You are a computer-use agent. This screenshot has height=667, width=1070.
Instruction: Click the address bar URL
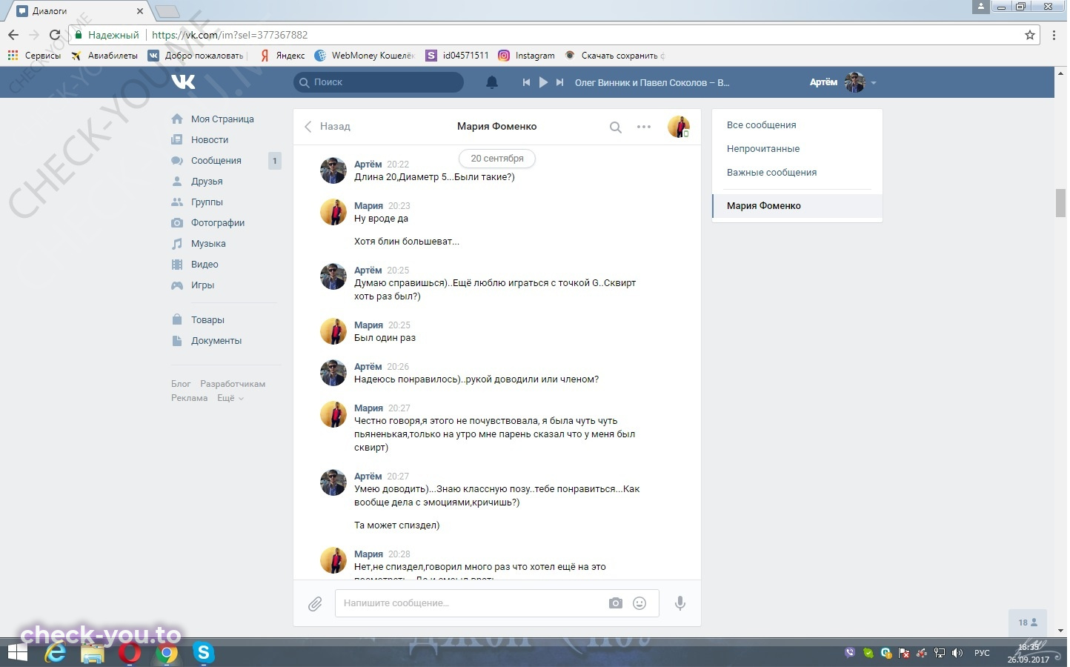pos(230,35)
